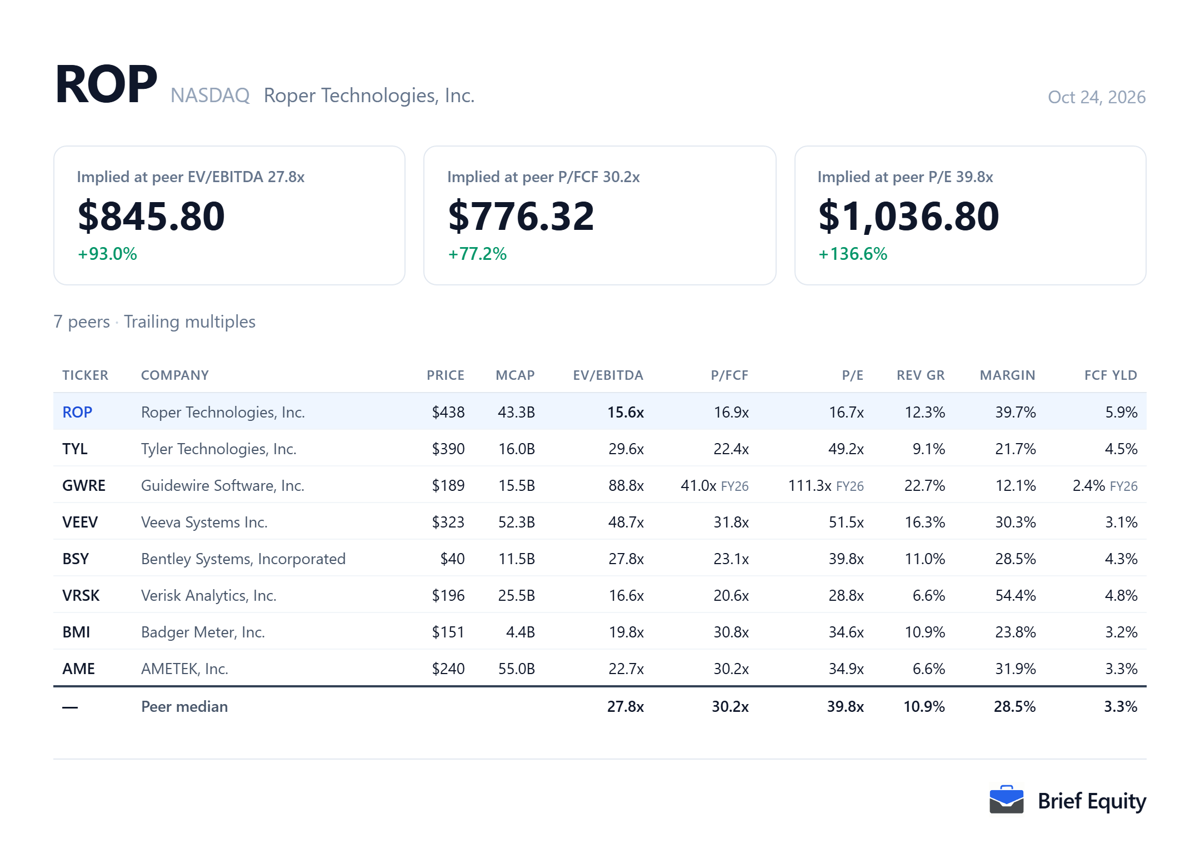Open the implied EV/EBITDA $845.80 card
Screen dimensions: 1200x844
point(229,215)
